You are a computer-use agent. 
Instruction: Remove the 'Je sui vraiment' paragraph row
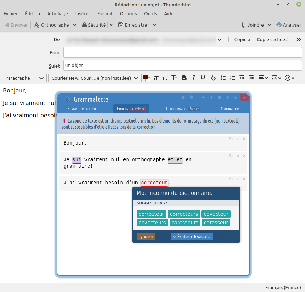click(x=244, y=156)
